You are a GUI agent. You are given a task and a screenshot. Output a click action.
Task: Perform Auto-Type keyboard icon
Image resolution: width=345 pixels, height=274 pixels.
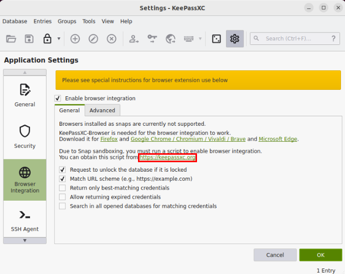click(188, 39)
